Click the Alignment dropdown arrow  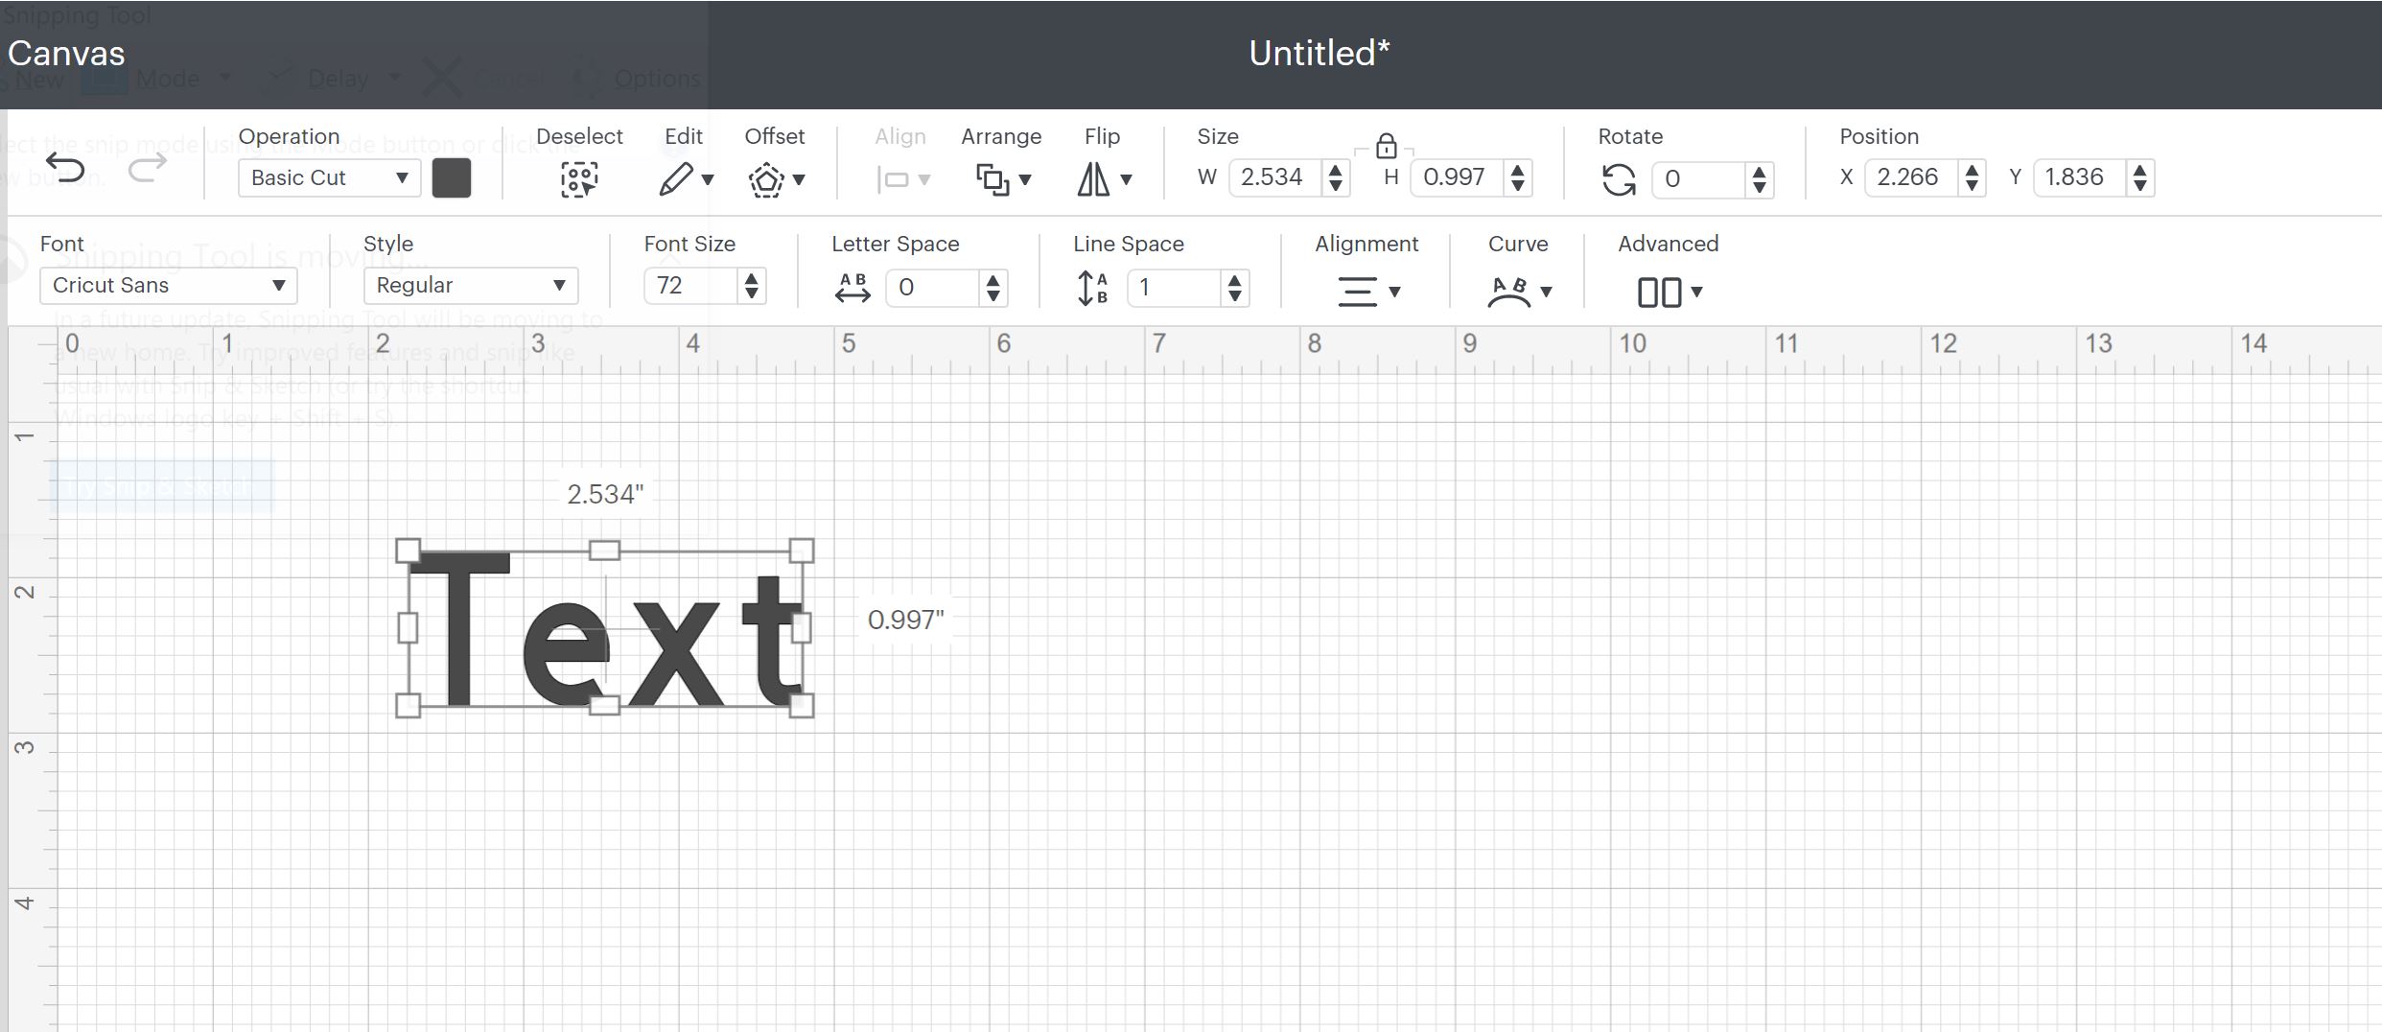[x=1395, y=293]
